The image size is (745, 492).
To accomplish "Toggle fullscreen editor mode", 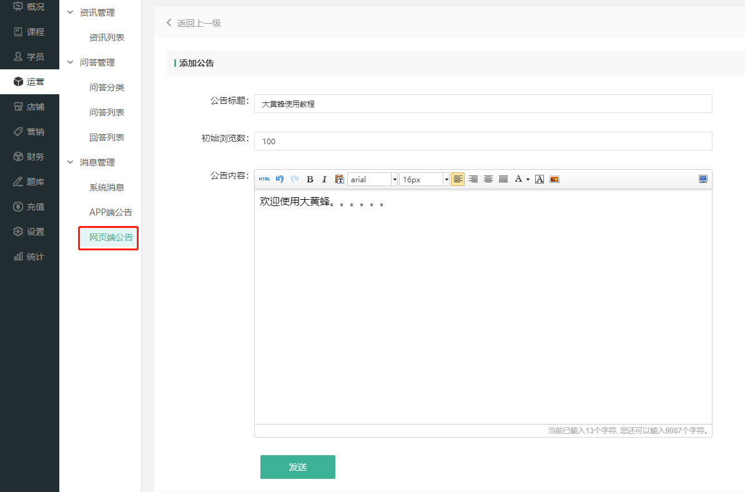I will pyautogui.click(x=703, y=179).
